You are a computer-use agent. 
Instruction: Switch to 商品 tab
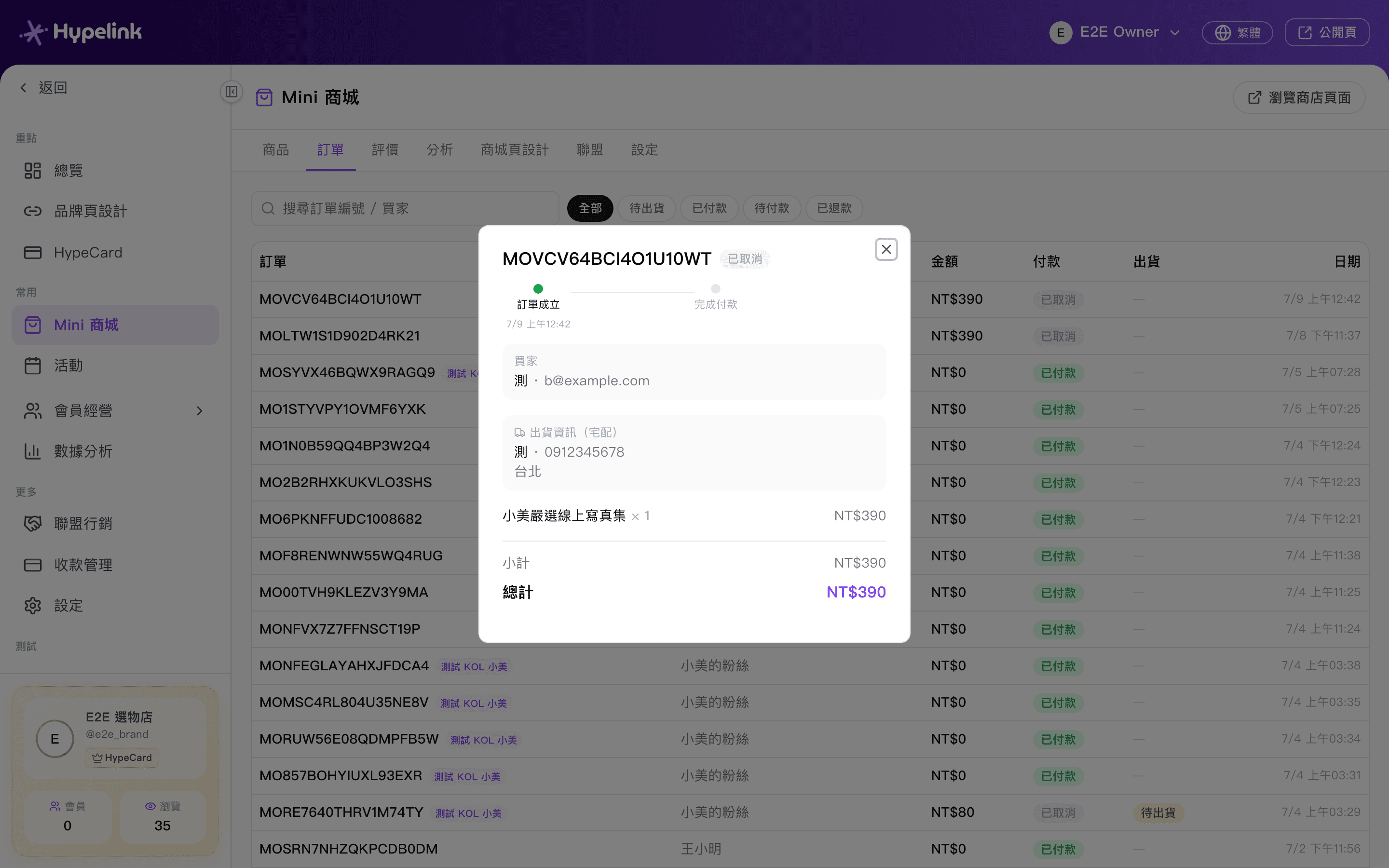click(275, 150)
